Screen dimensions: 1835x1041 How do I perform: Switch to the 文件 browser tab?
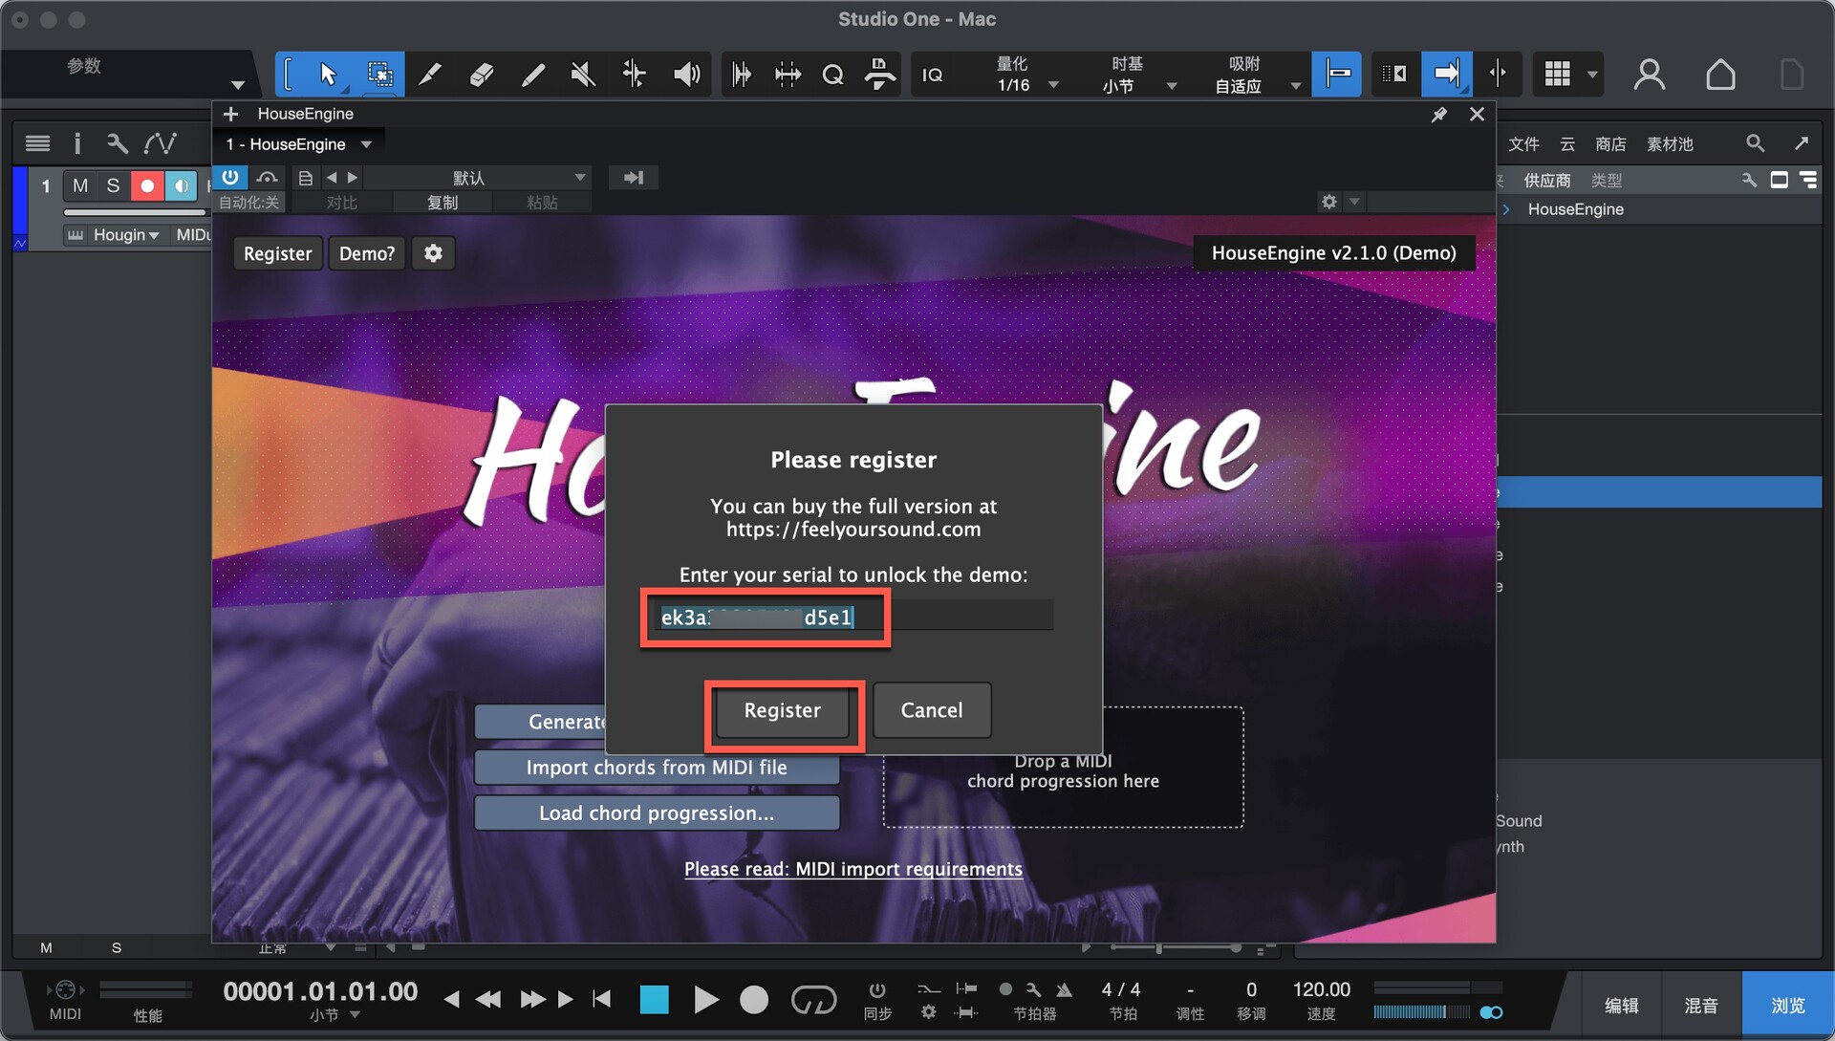coord(1523,144)
